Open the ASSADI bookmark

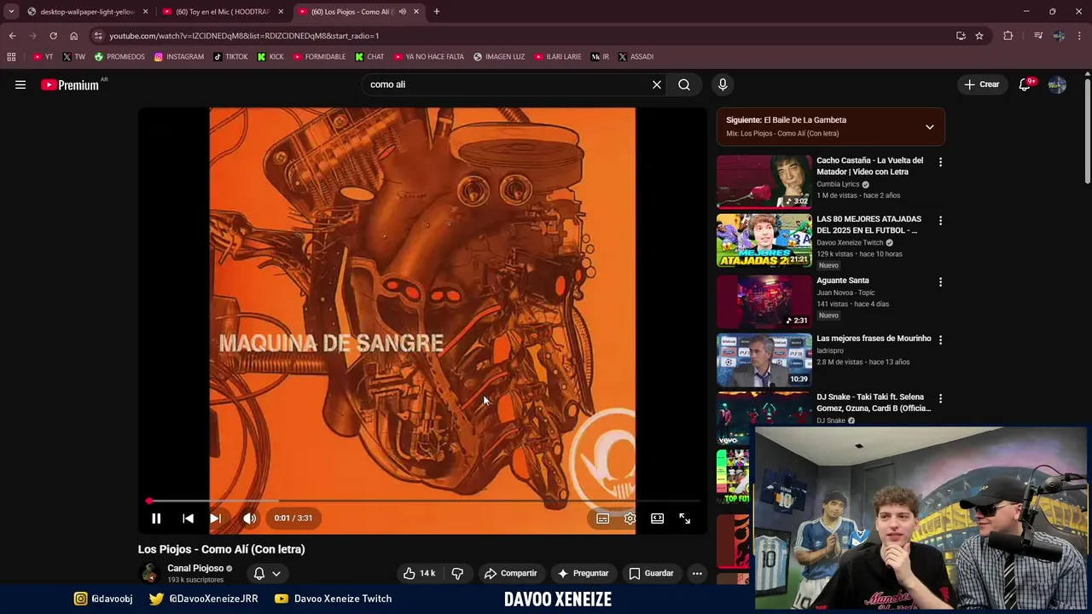click(x=636, y=57)
